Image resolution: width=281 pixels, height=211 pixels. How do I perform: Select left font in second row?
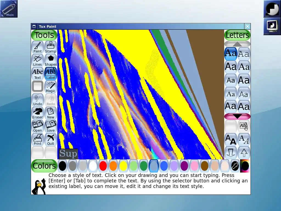point(231,67)
